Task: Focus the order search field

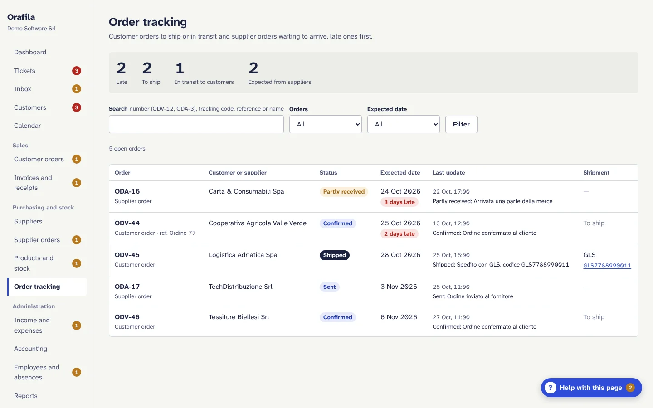Action: 196,124
